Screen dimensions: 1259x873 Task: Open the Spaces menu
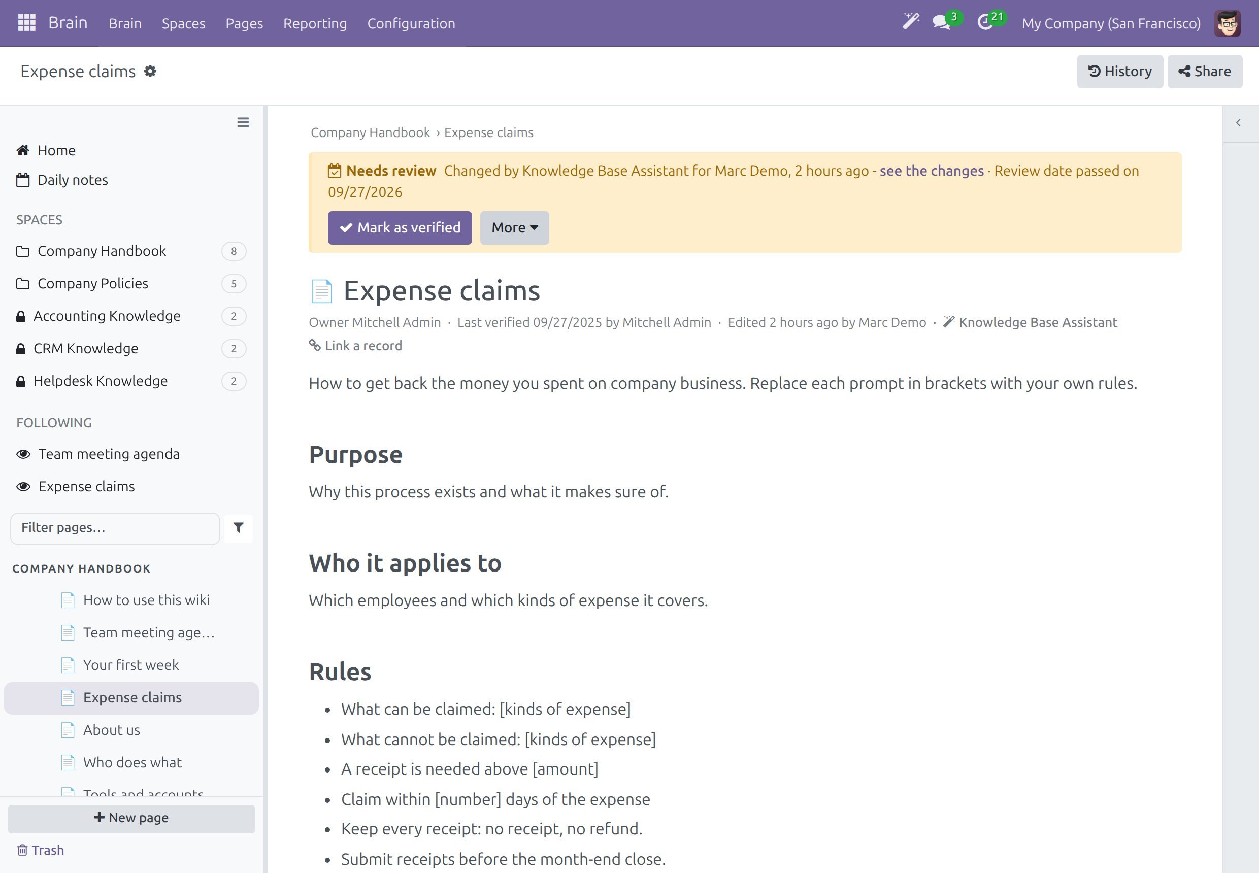click(x=183, y=23)
